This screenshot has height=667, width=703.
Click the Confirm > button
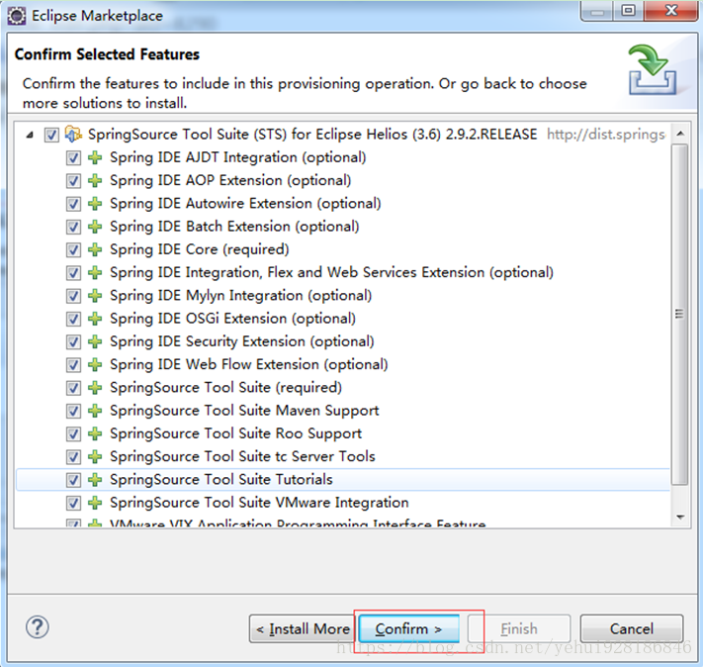(x=409, y=628)
